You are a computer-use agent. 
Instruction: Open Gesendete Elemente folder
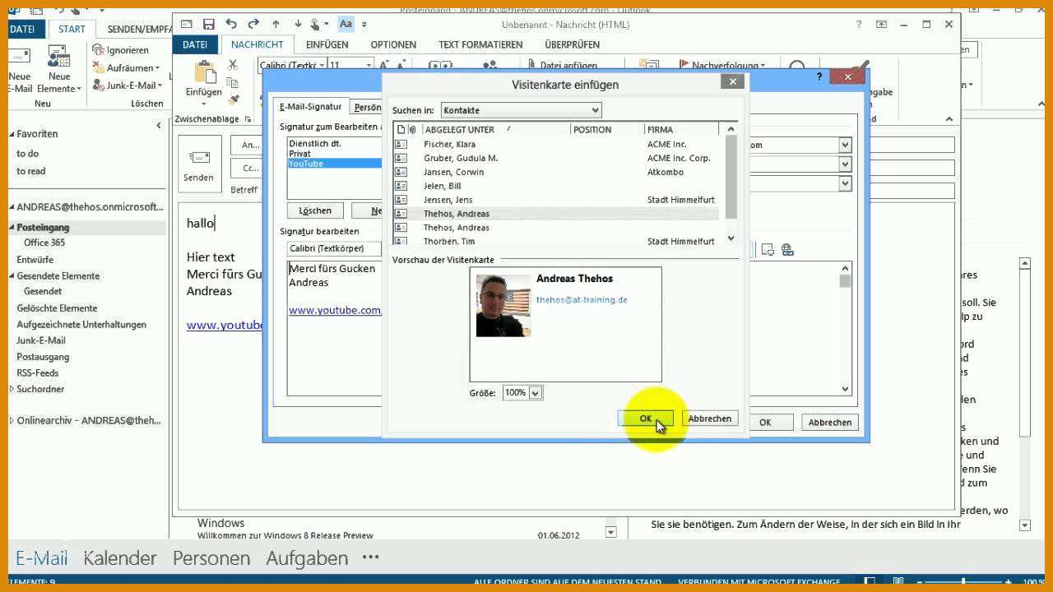58,275
